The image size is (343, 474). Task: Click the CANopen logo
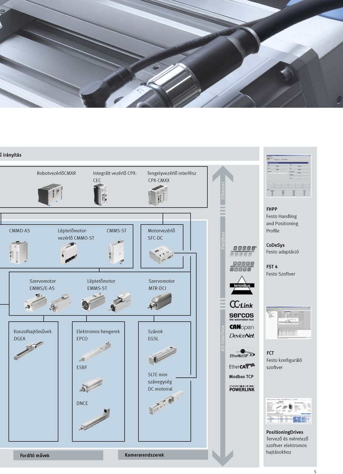242,327
